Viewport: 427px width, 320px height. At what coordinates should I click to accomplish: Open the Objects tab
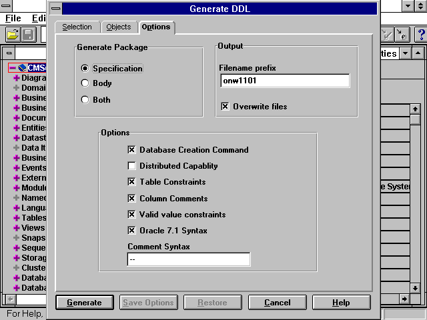point(119,27)
